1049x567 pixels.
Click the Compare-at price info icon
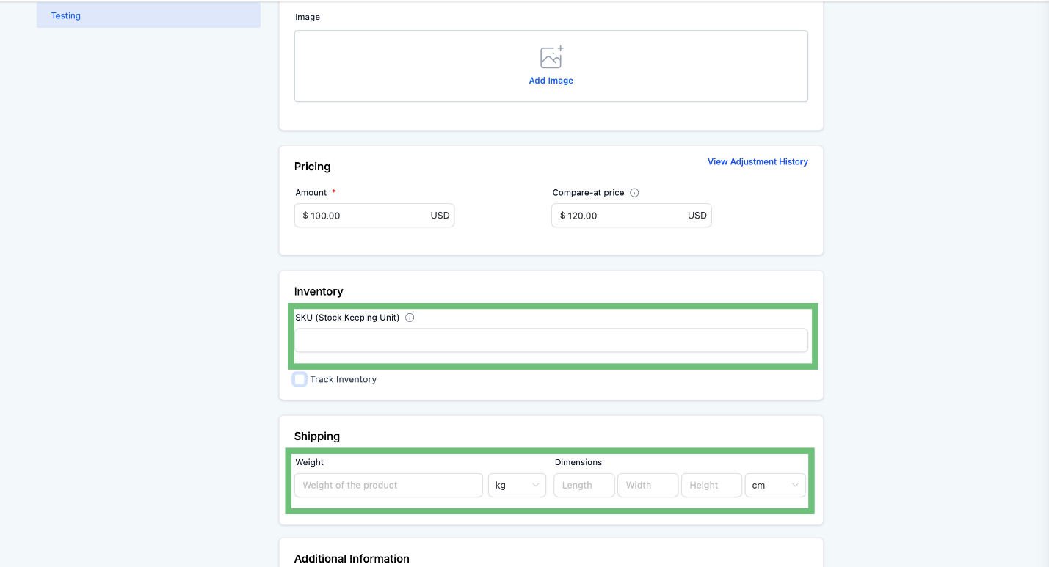click(x=634, y=193)
